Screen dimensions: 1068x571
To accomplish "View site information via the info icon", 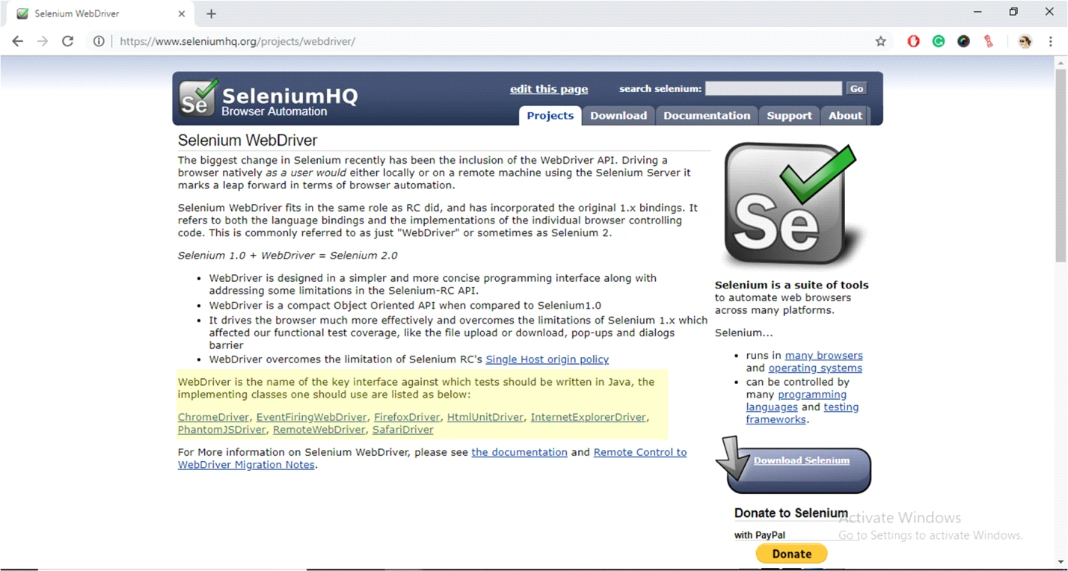I will click(99, 41).
